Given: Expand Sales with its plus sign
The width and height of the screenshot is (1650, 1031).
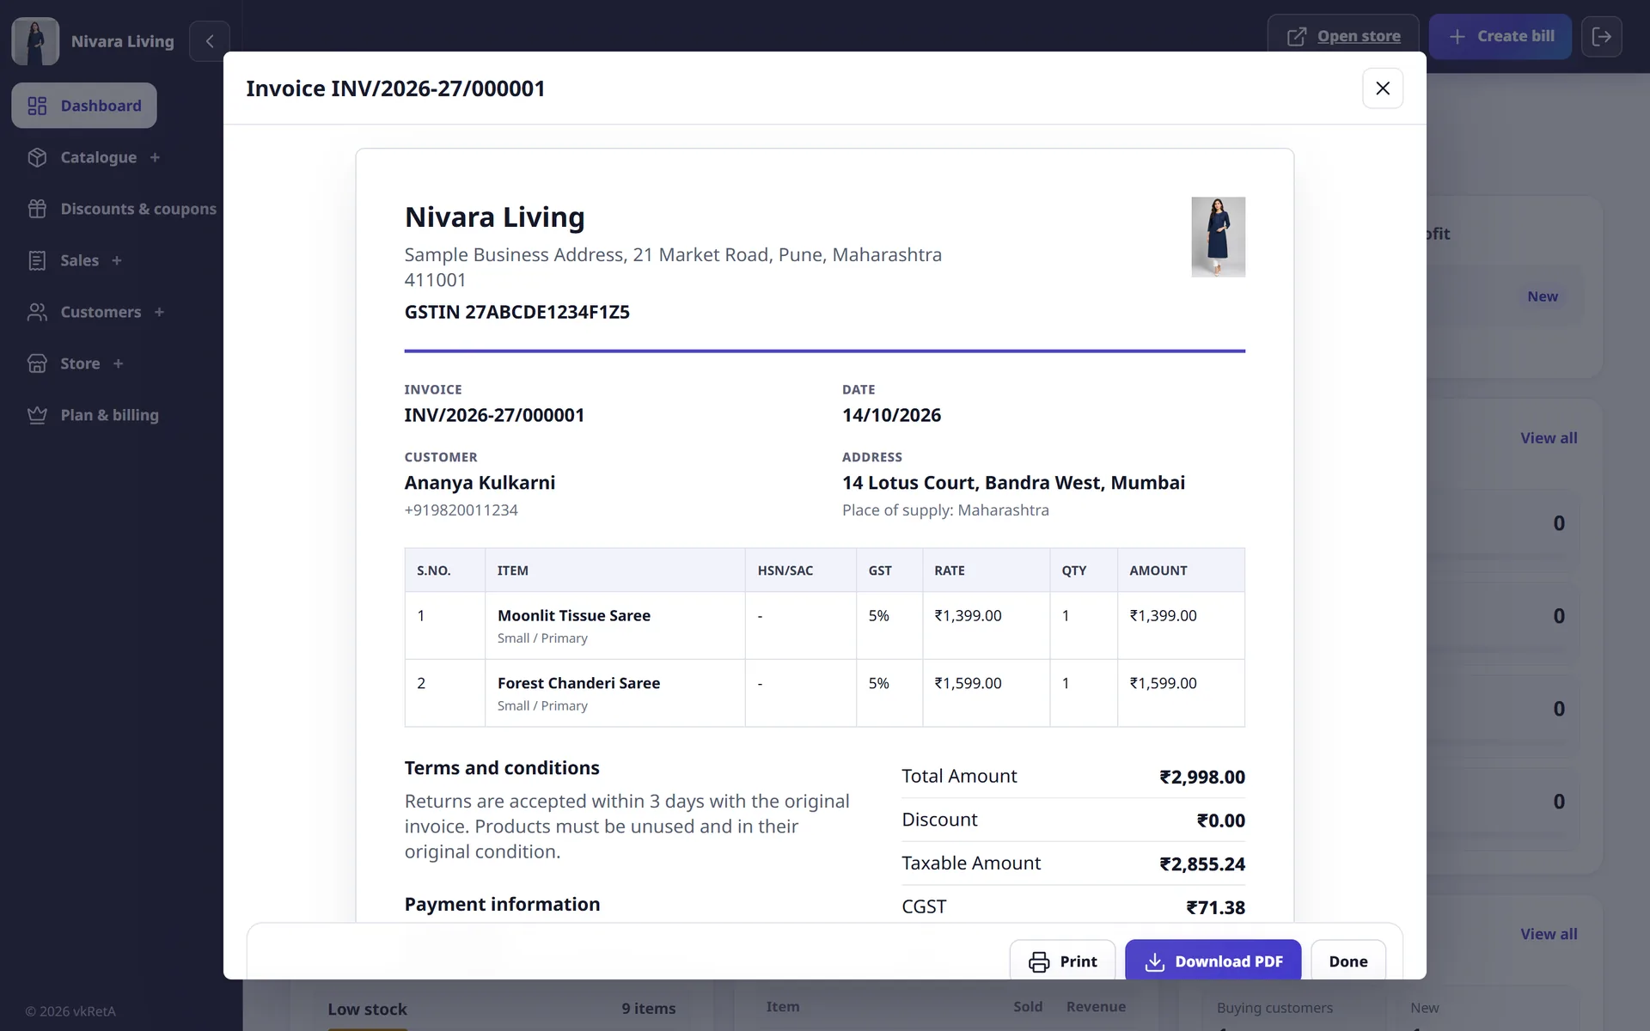Looking at the screenshot, I should coord(117,260).
